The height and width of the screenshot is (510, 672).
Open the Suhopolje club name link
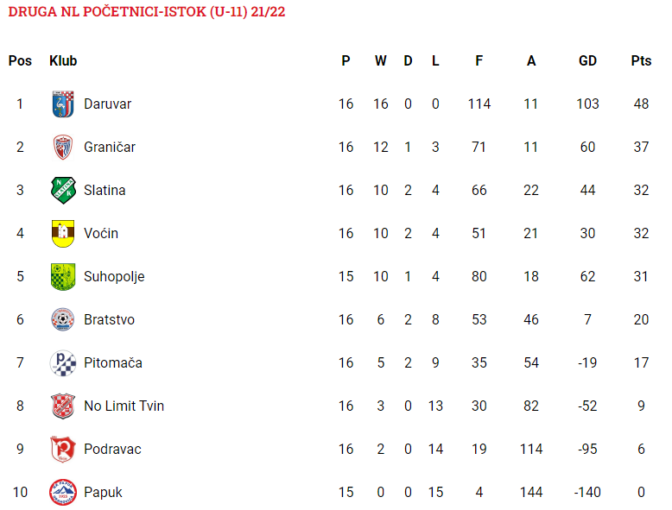[x=114, y=277]
